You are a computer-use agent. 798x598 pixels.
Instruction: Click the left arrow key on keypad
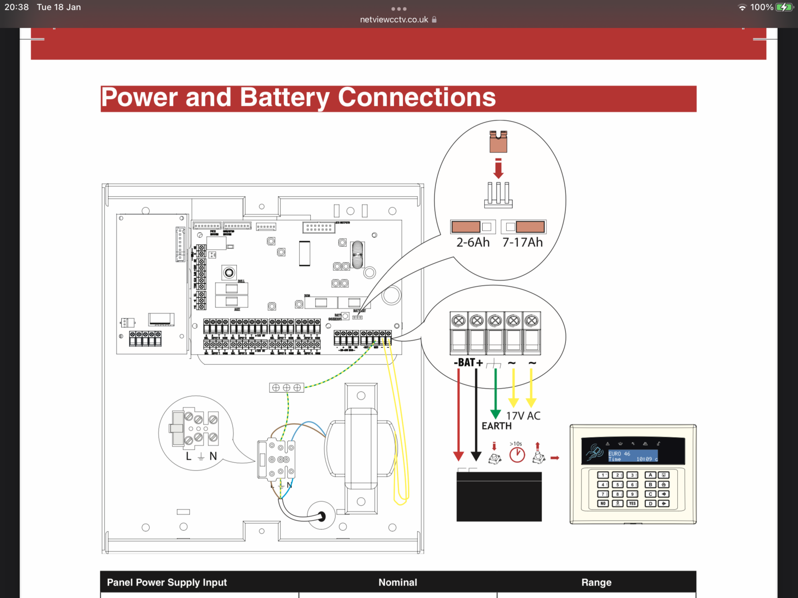click(x=663, y=494)
